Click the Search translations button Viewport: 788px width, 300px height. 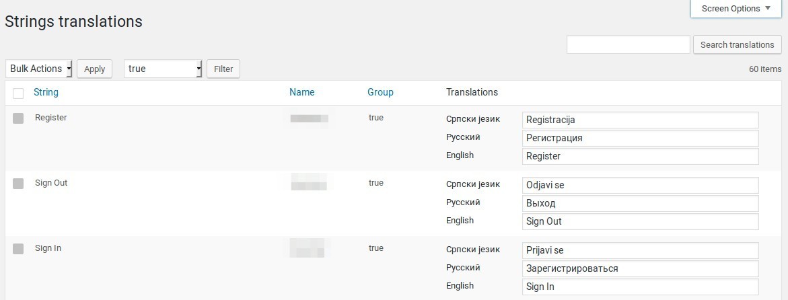[x=737, y=45]
